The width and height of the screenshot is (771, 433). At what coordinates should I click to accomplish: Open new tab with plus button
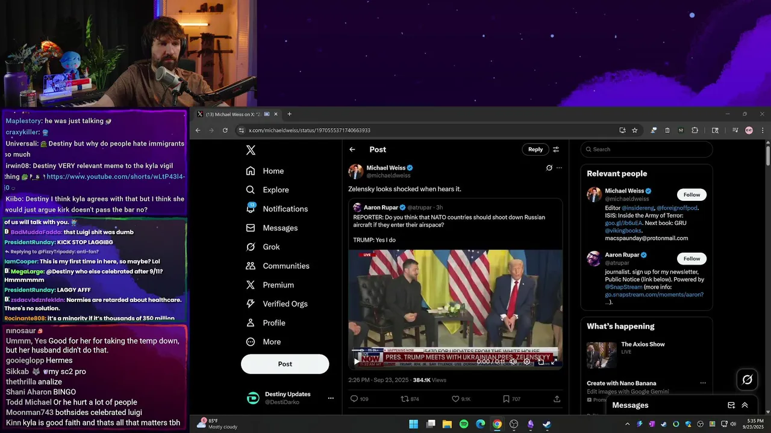[x=289, y=114]
